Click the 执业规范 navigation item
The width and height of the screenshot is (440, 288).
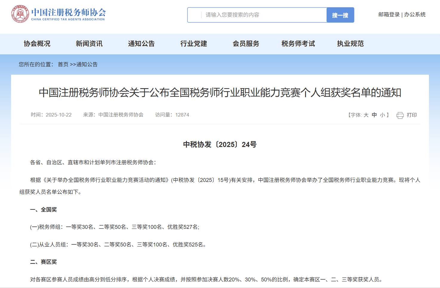pyautogui.click(x=350, y=44)
